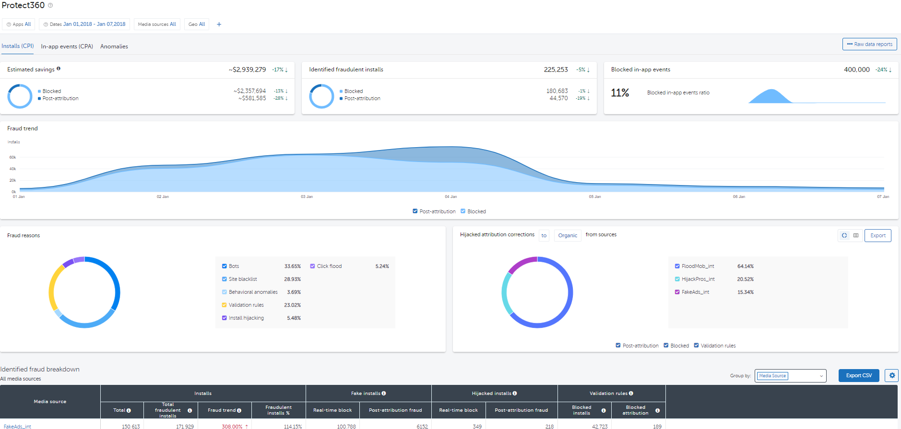Open the Media sources All filter
Screen dimensions: 901x429
point(157,24)
